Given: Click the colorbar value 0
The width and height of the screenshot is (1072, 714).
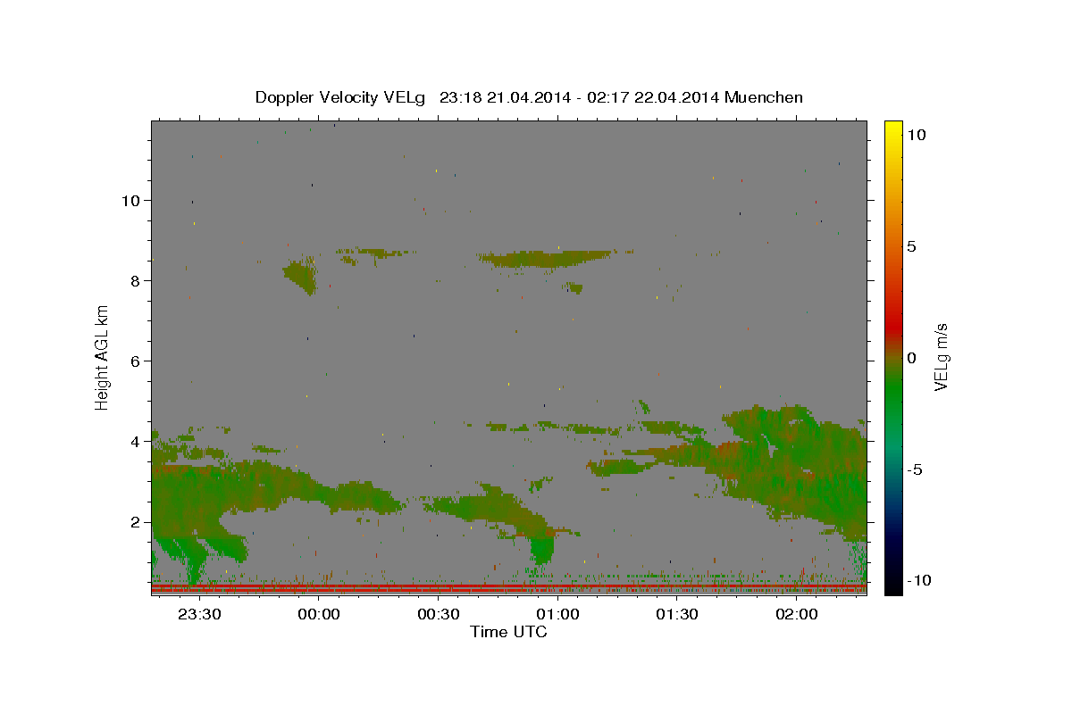Looking at the screenshot, I should (911, 357).
